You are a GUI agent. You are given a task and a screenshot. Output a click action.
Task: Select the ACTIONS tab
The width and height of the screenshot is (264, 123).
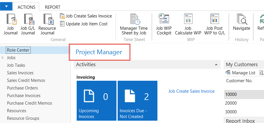[26, 7]
